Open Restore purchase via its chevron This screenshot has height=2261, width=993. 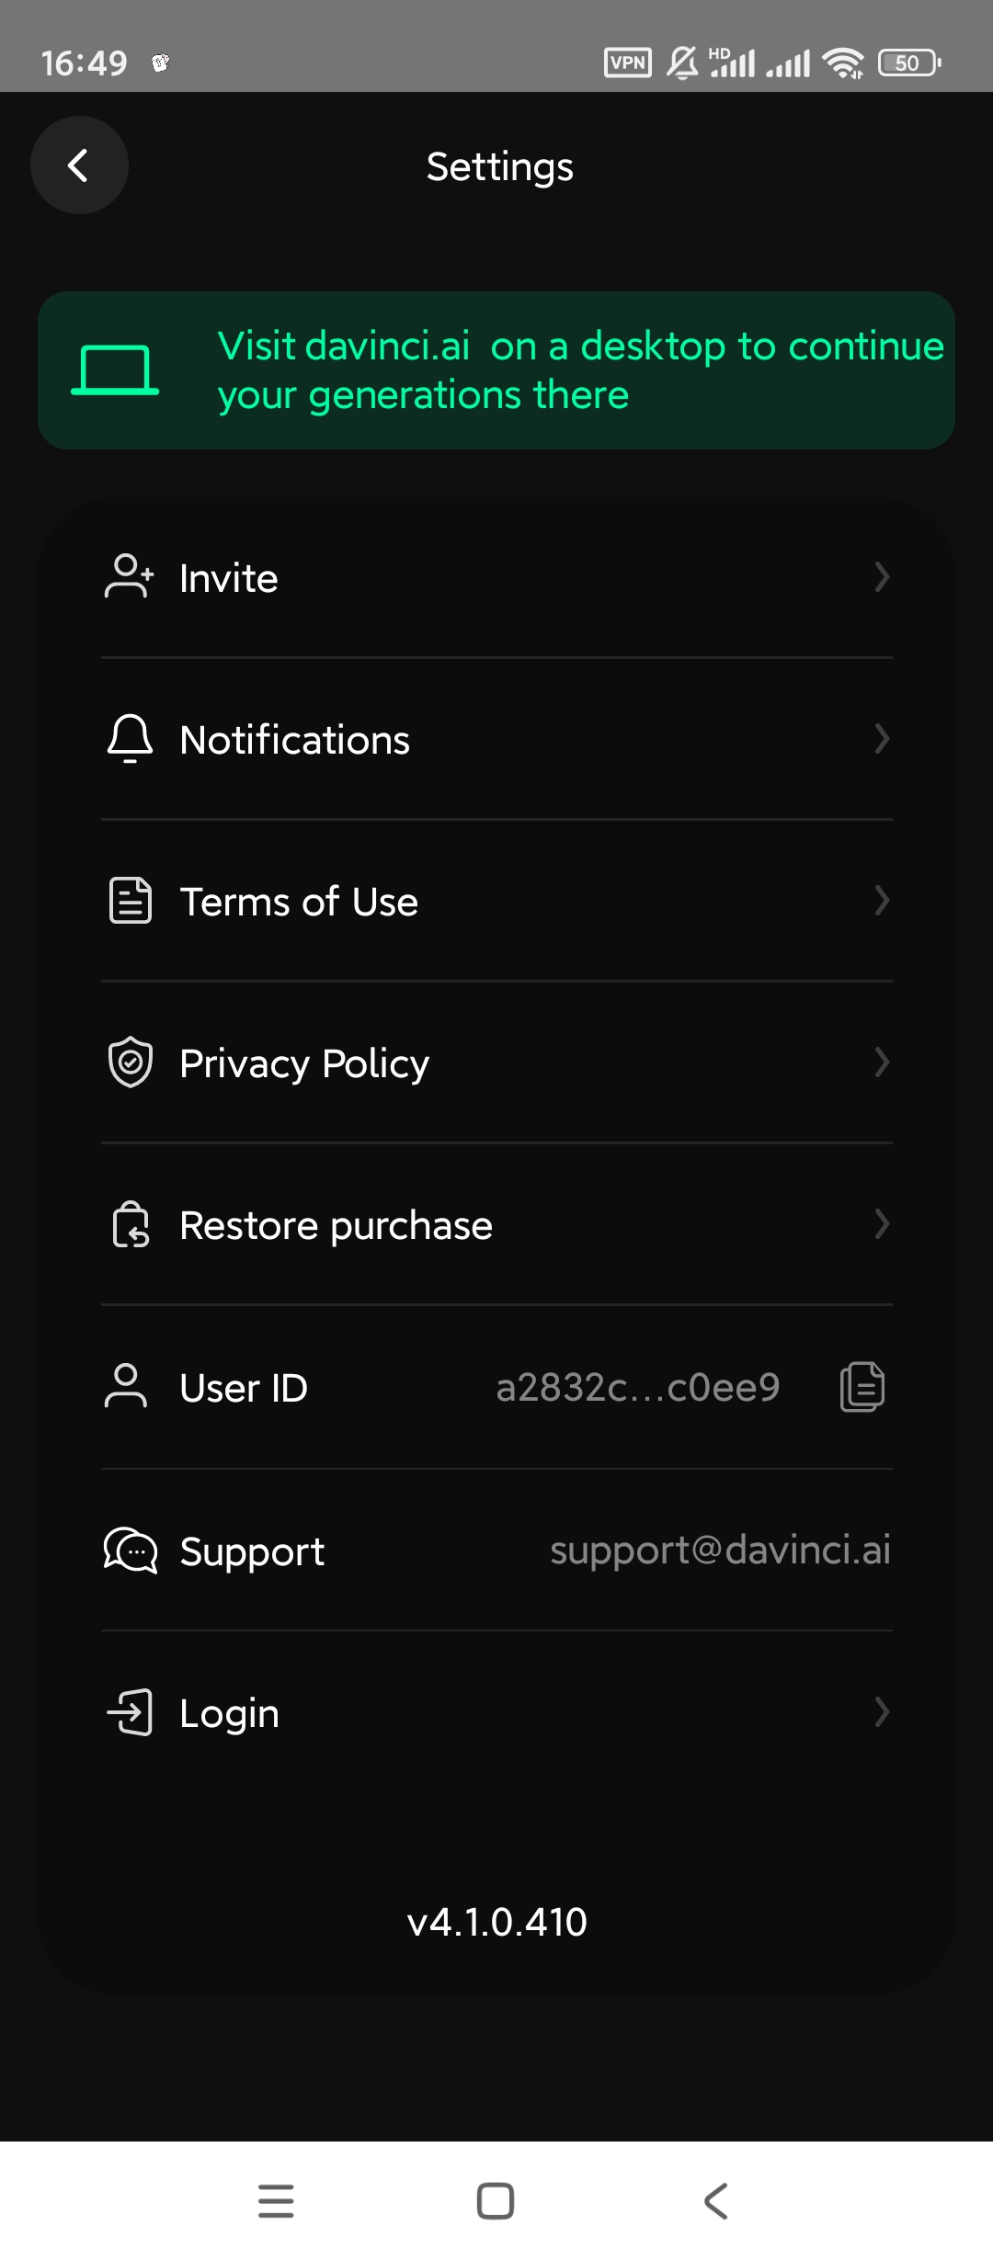pos(881,1224)
